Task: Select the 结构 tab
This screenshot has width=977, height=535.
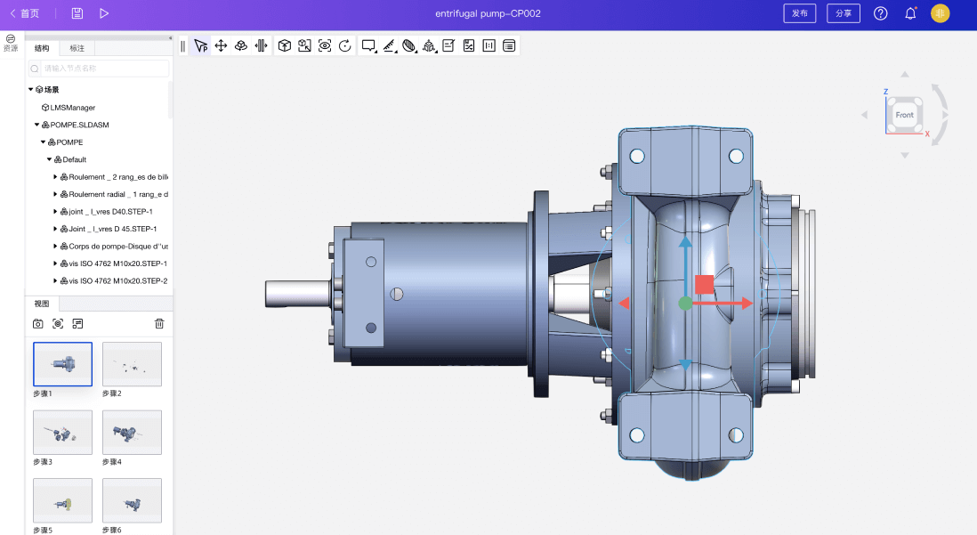Action: [42, 48]
